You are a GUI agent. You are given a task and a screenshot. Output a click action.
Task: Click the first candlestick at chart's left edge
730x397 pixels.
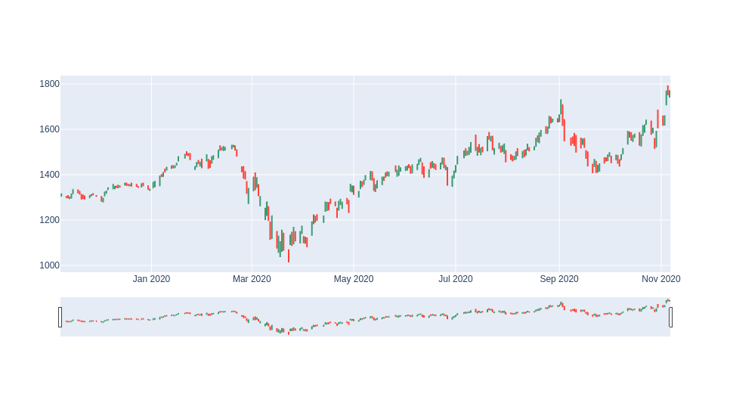click(61, 195)
